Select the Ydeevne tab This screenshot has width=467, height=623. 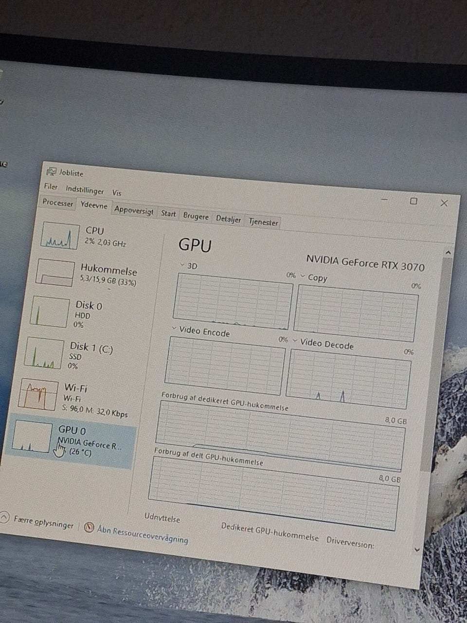[x=94, y=206]
